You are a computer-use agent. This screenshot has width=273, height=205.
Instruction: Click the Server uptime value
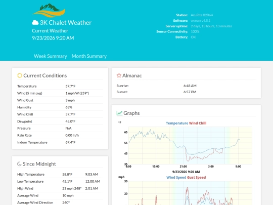(211, 26)
